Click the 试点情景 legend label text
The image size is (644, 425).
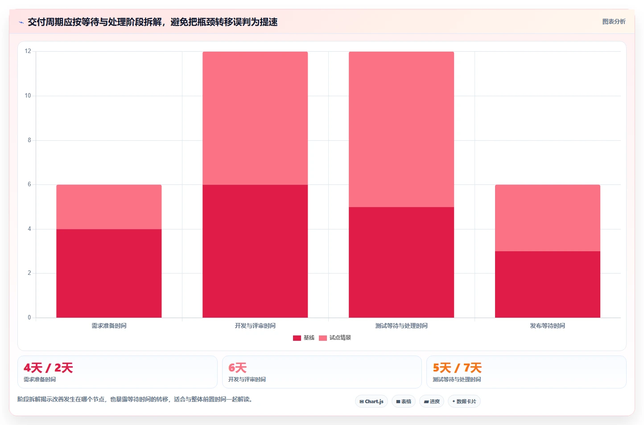tap(340, 338)
